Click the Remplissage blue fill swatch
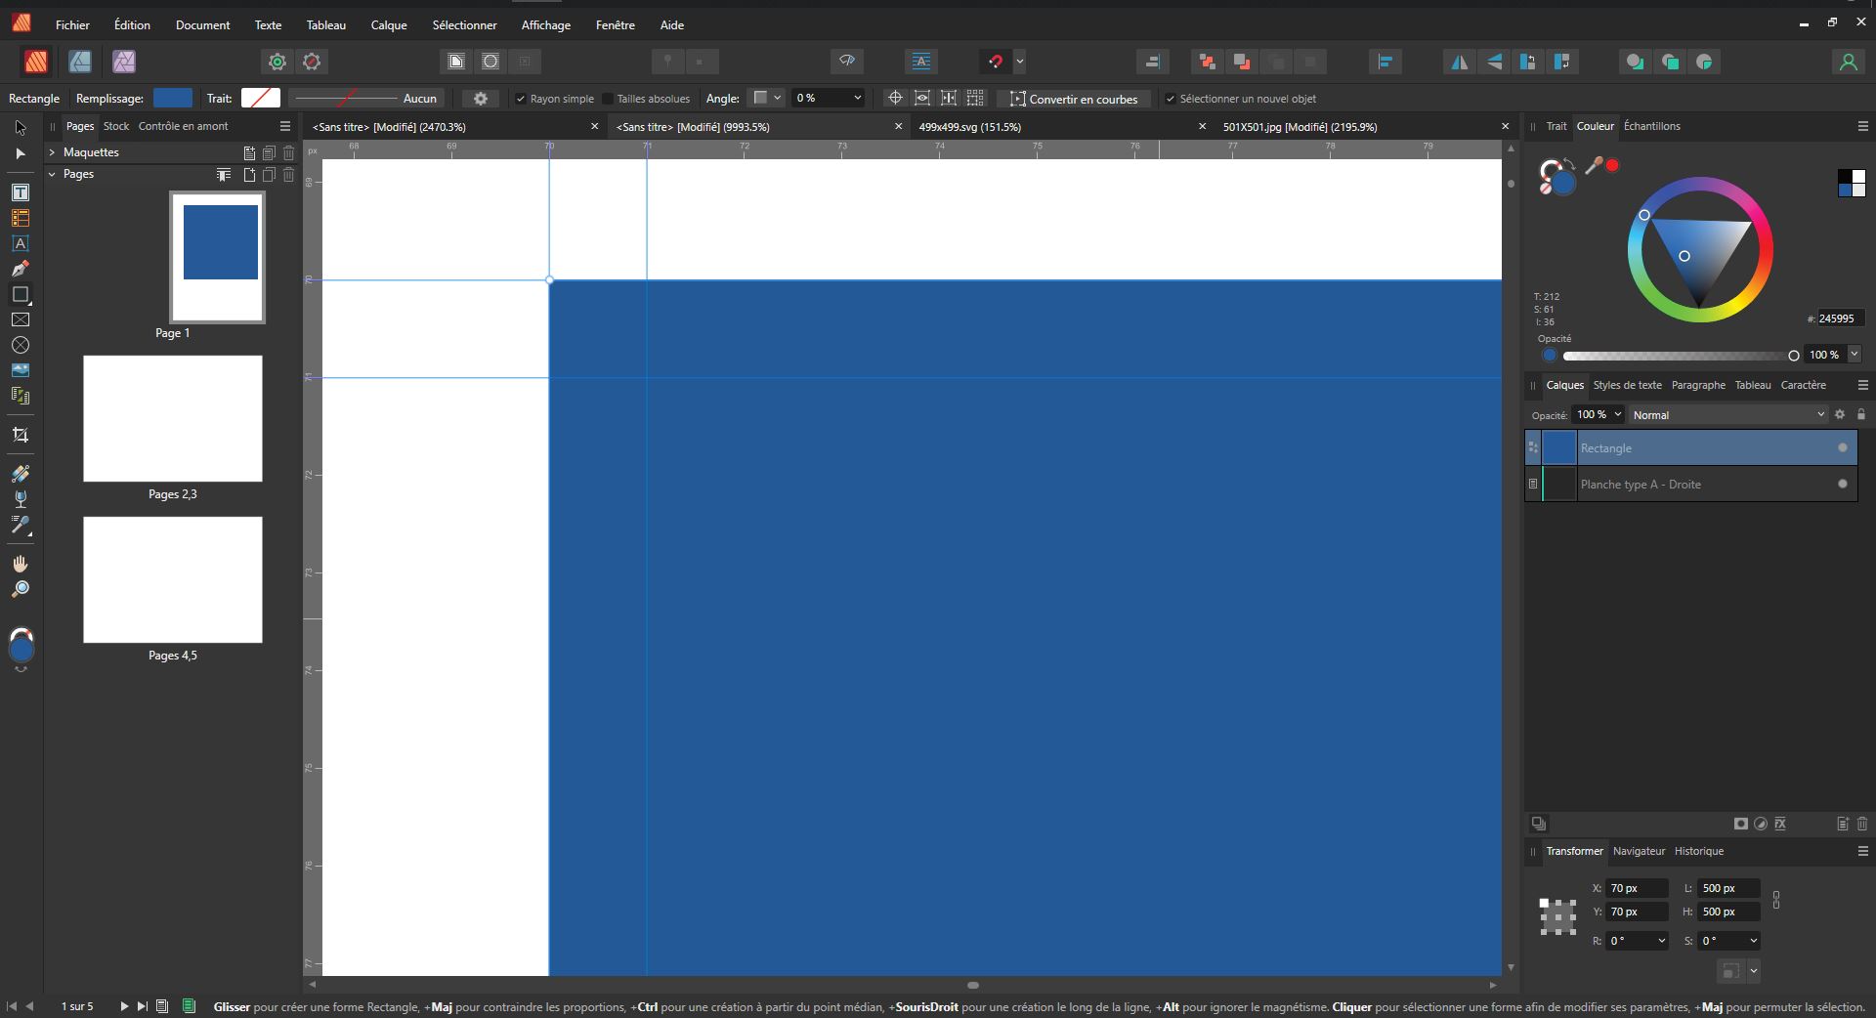The image size is (1876, 1018). [x=173, y=98]
